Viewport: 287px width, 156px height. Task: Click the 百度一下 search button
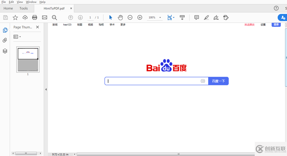click(x=218, y=81)
